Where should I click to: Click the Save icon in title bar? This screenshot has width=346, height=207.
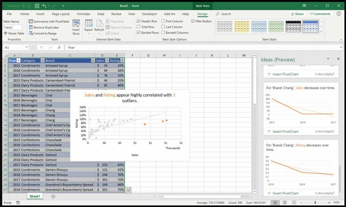pyautogui.click(x=37, y=6)
